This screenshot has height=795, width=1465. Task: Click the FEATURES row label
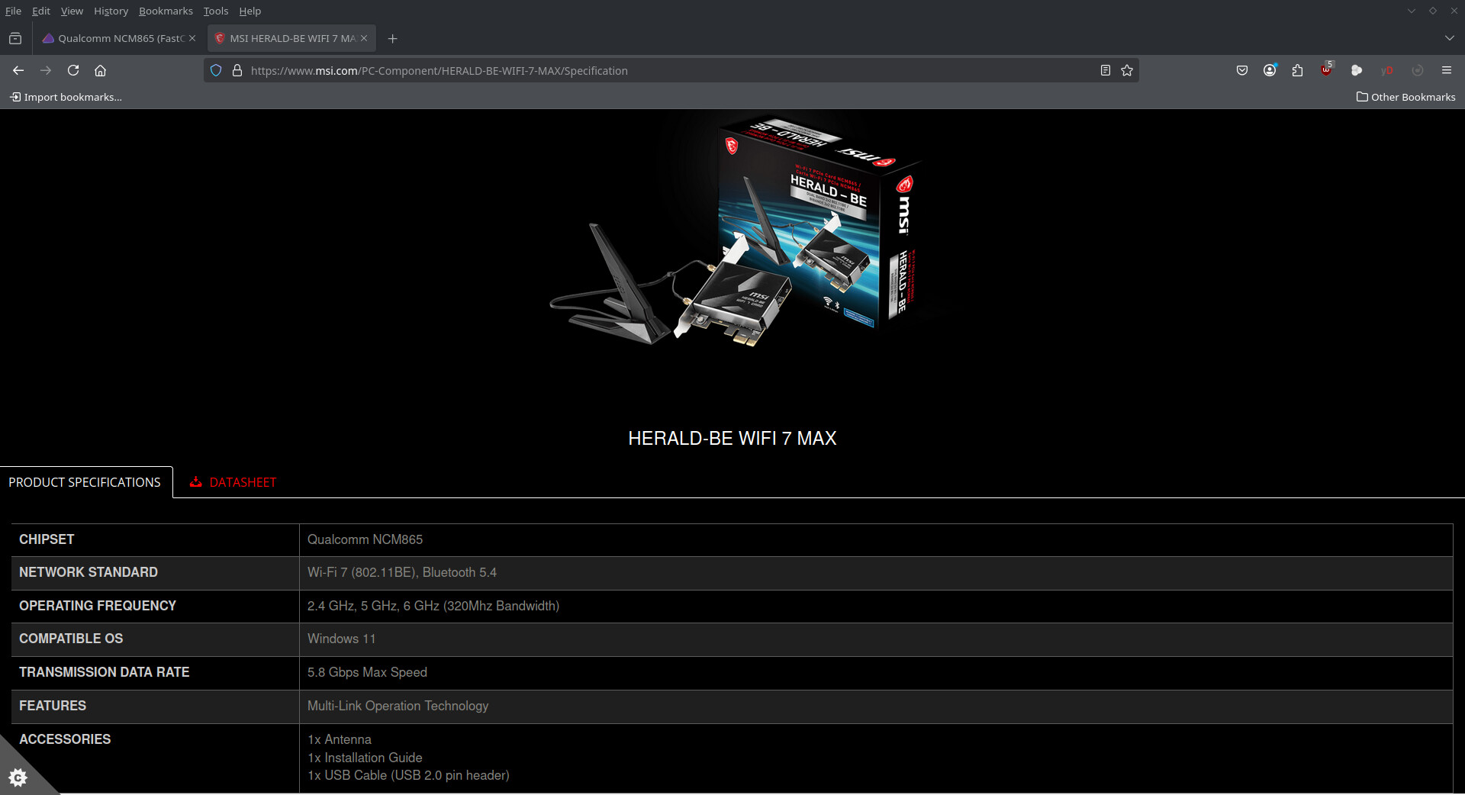point(53,706)
